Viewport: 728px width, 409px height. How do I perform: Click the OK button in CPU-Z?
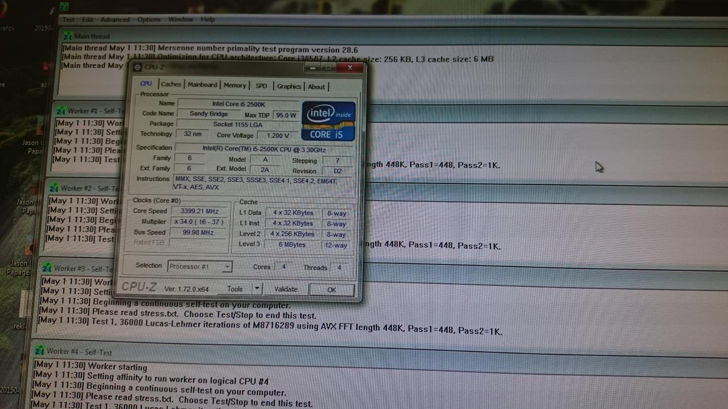[x=332, y=290]
